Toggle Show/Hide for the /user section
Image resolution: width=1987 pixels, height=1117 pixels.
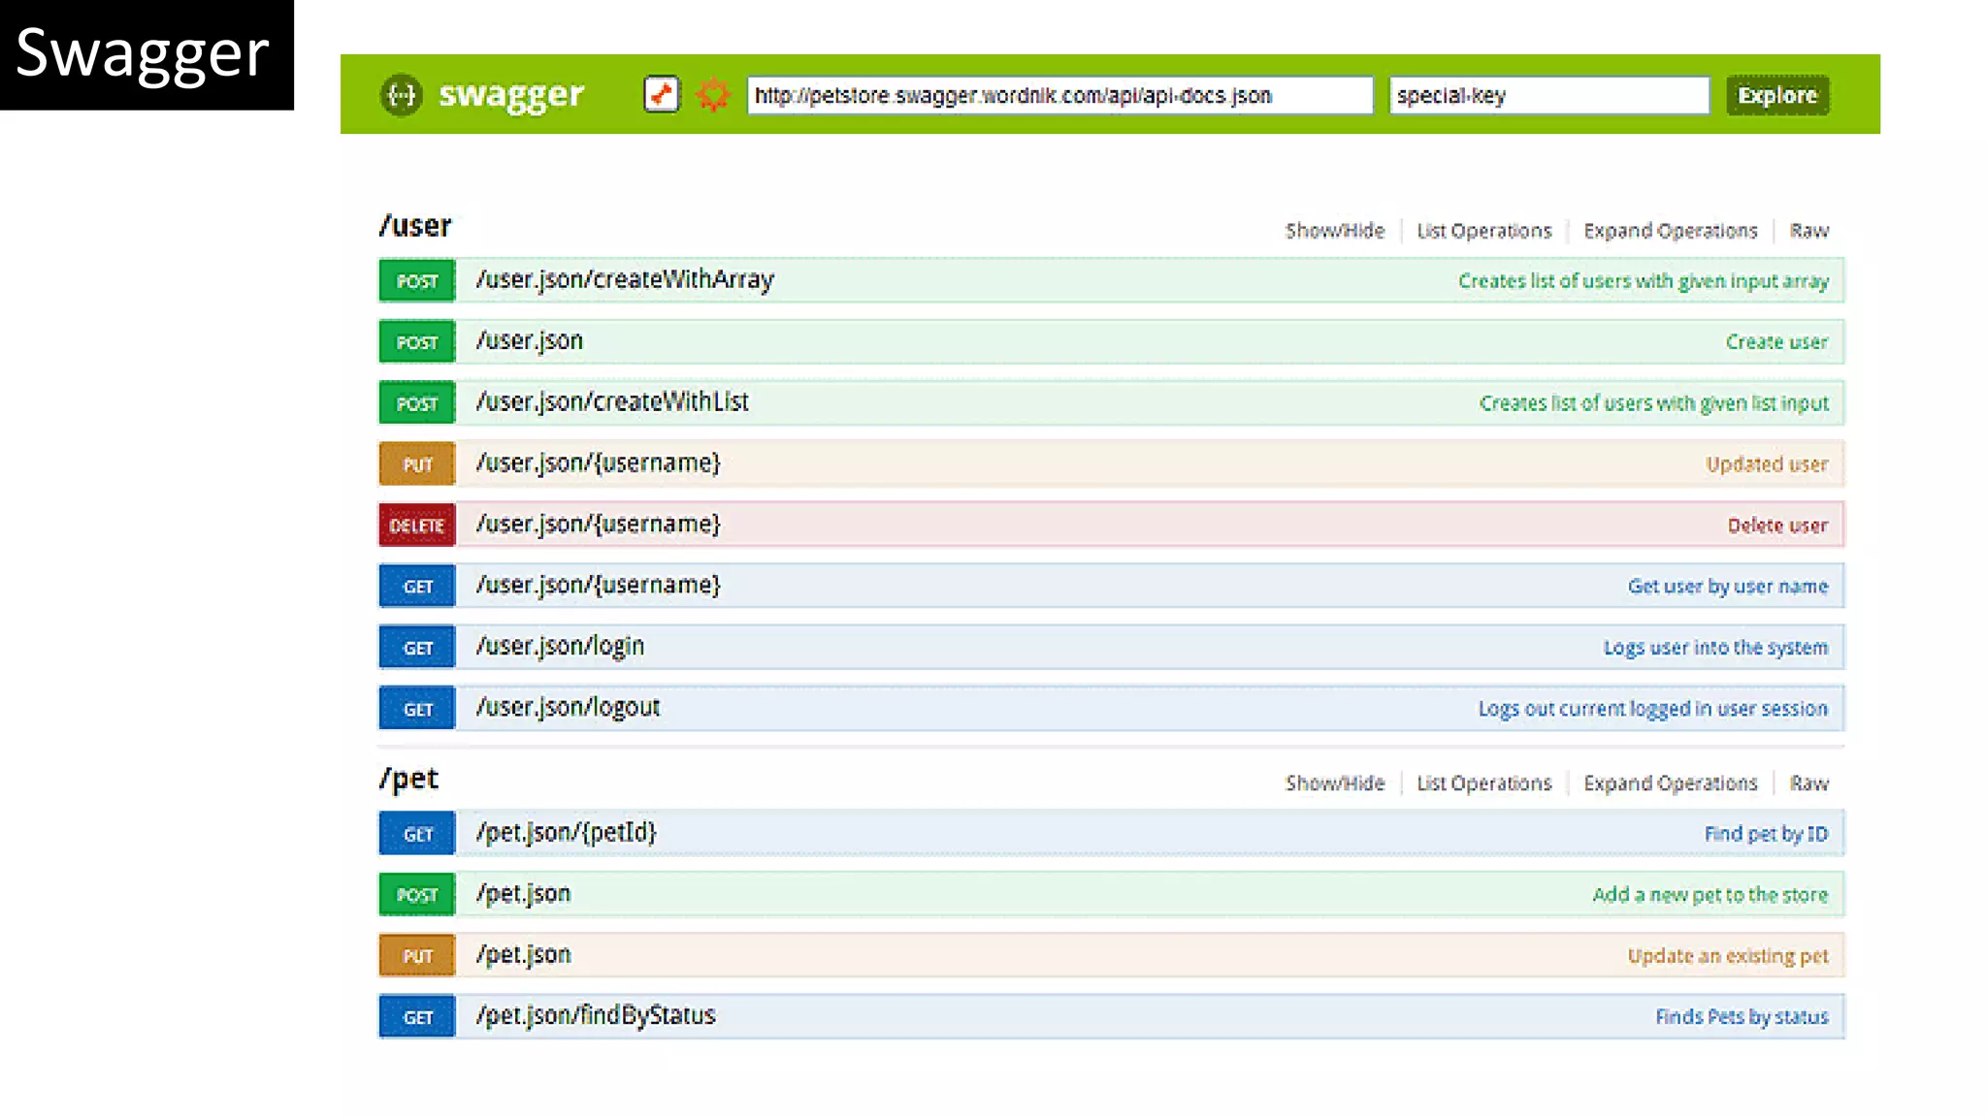coord(1335,231)
